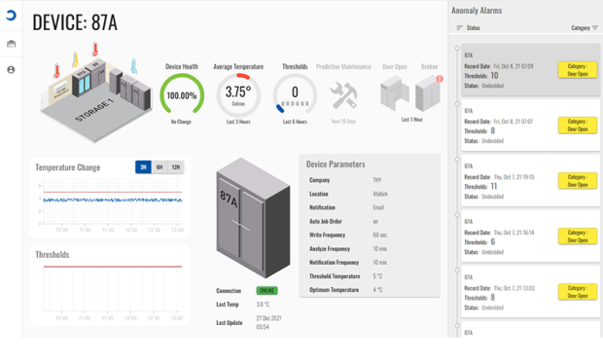Switch temperature chart to 6H
The height and width of the screenshot is (362, 603).
coord(160,167)
